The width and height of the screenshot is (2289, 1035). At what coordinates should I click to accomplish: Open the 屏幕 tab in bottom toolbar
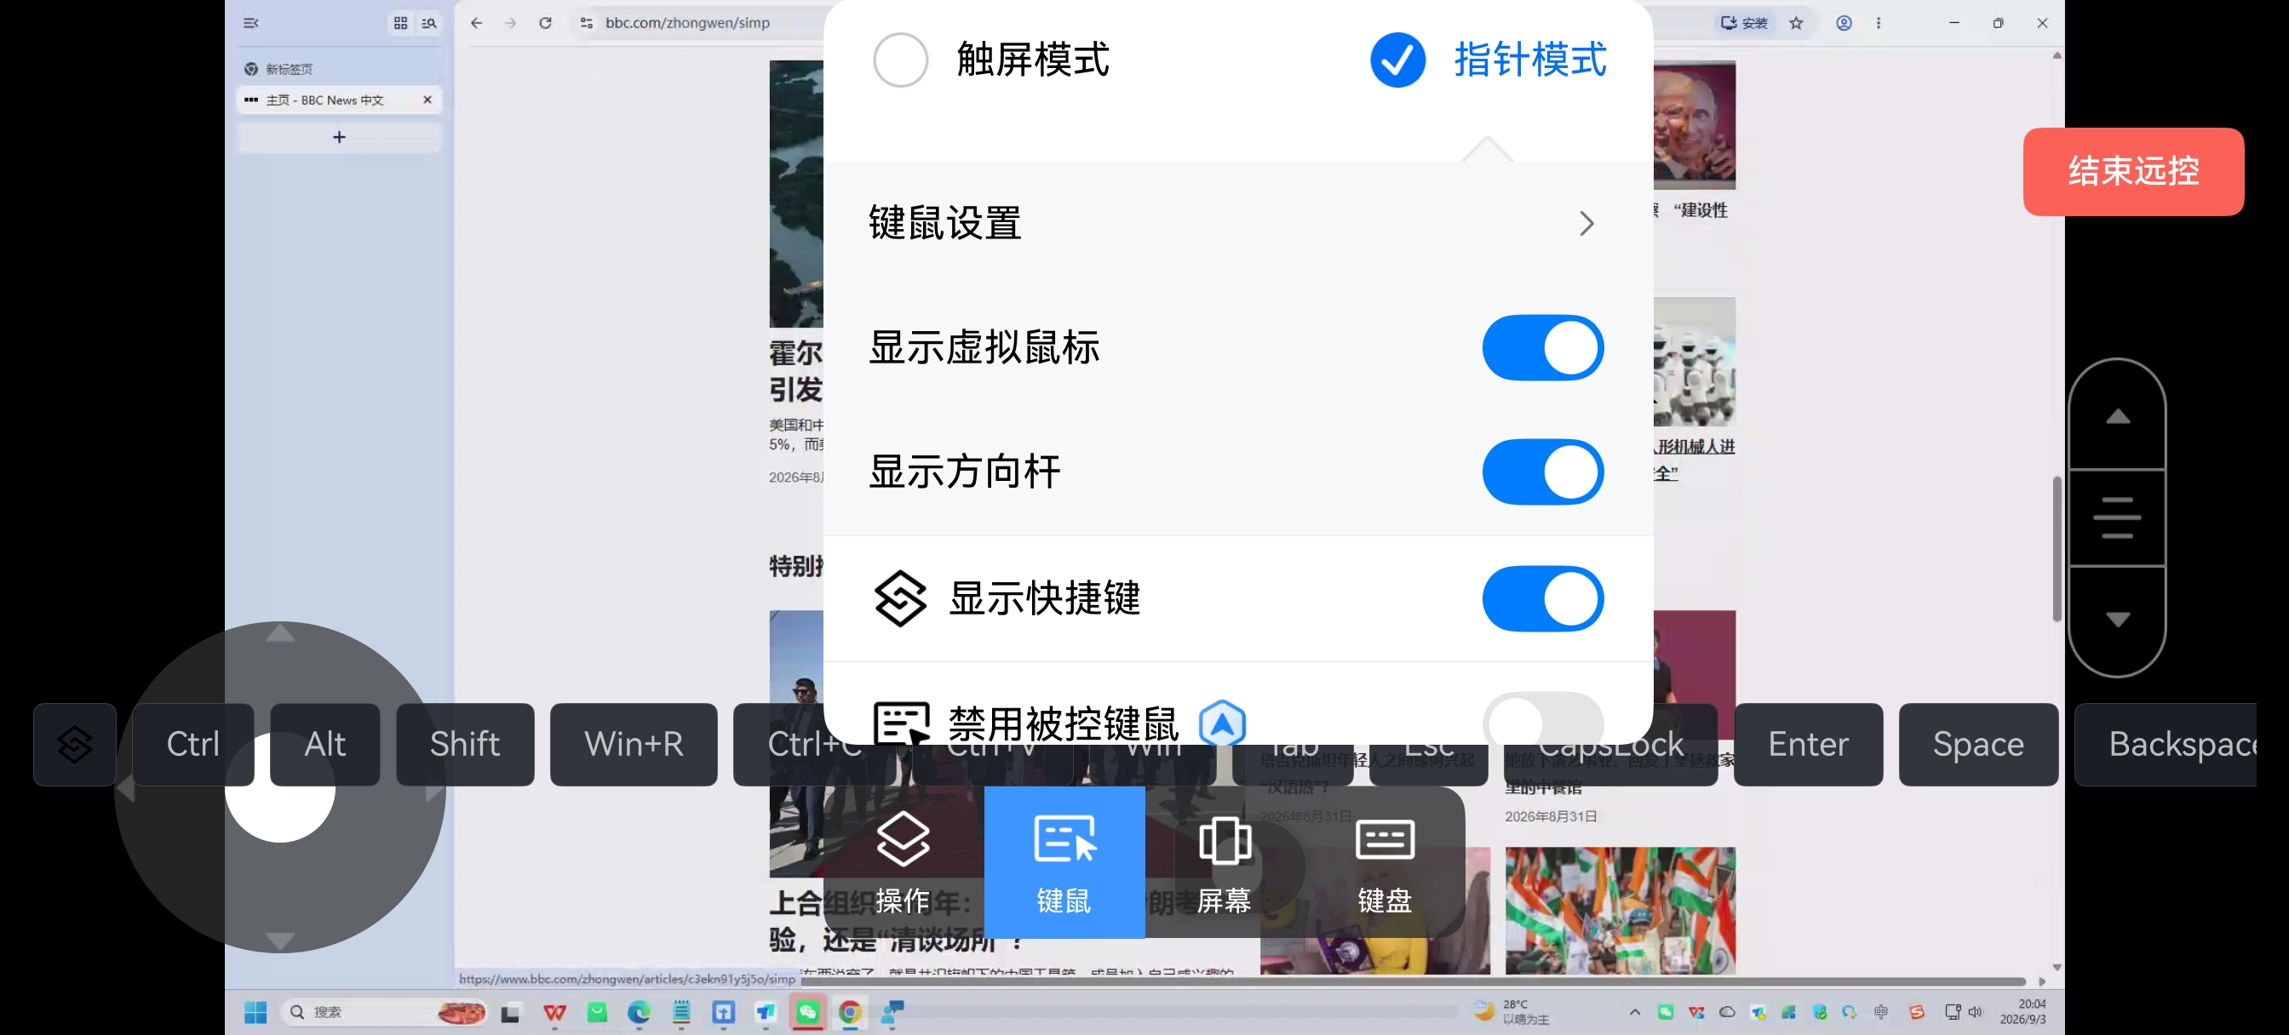click(1224, 861)
